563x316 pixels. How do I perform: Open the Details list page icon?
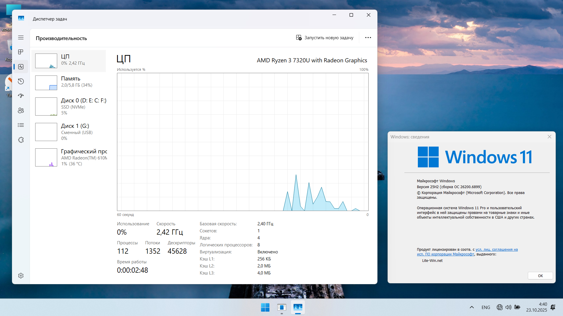point(21,125)
